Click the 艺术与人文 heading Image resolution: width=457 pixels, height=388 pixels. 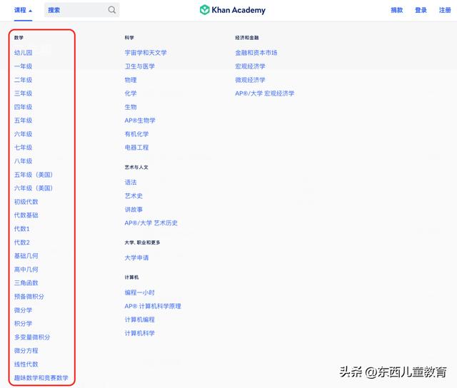[x=136, y=168]
